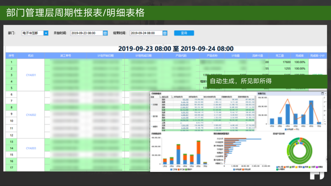Maximize the dashboard sales chart panel
This screenshot has height=186, width=331.
[322, 94]
